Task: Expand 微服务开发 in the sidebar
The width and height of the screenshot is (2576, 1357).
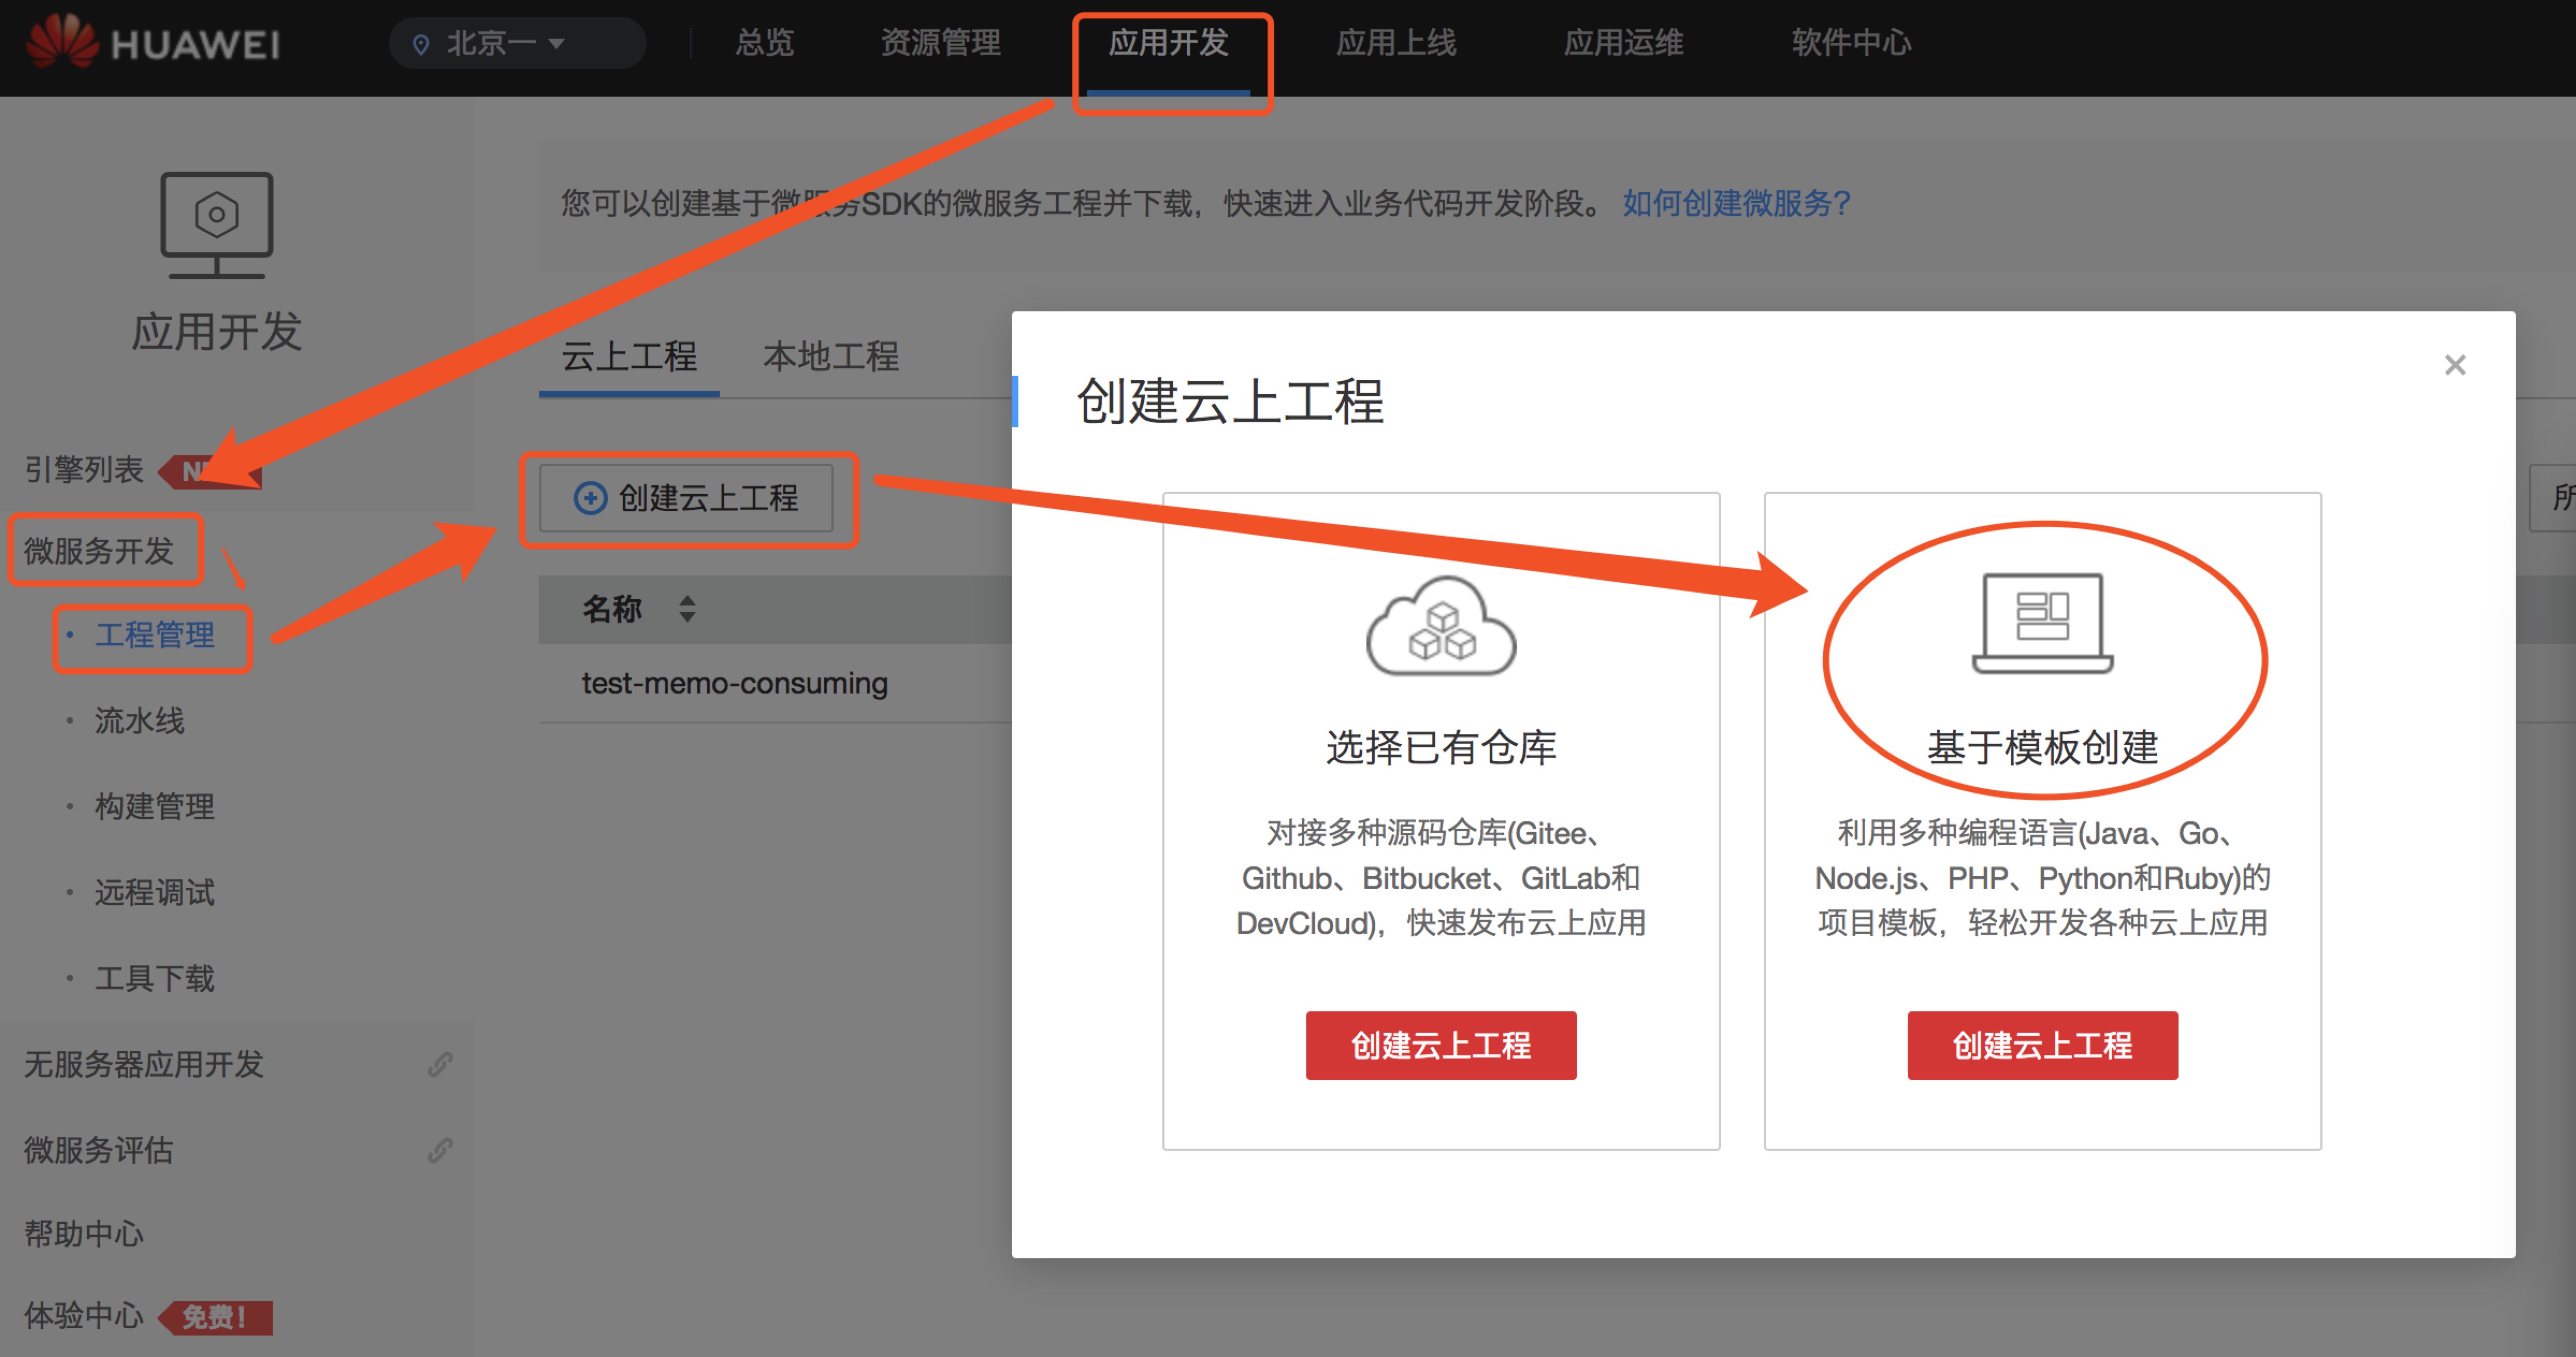Action: pos(98,551)
